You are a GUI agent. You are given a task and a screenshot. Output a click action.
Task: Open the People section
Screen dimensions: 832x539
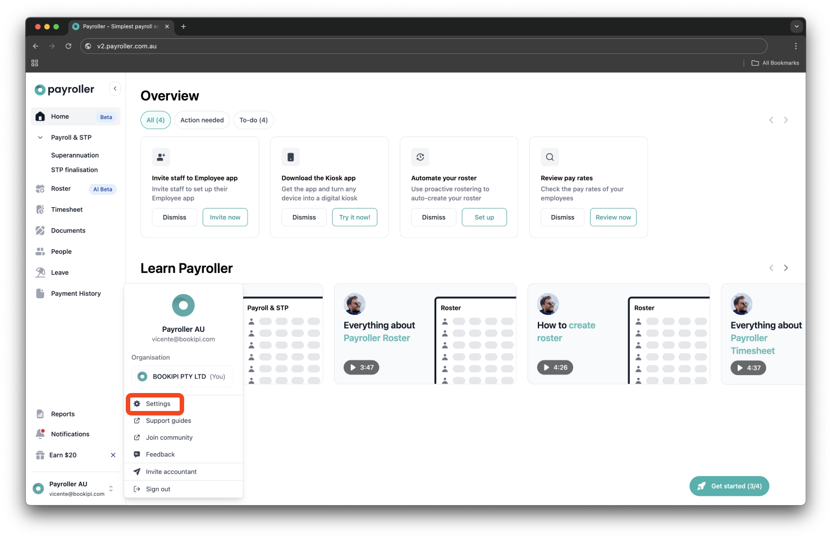pyautogui.click(x=61, y=251)
